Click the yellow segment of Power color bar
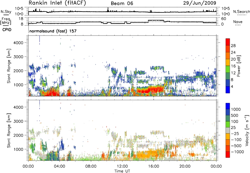Image resolution: width=250 pixels, height=173 pixels. tap(228, 62)
